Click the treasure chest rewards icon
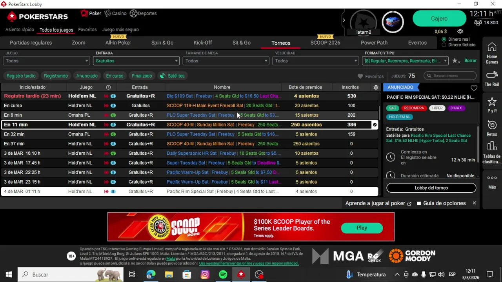 pos(393,22)
